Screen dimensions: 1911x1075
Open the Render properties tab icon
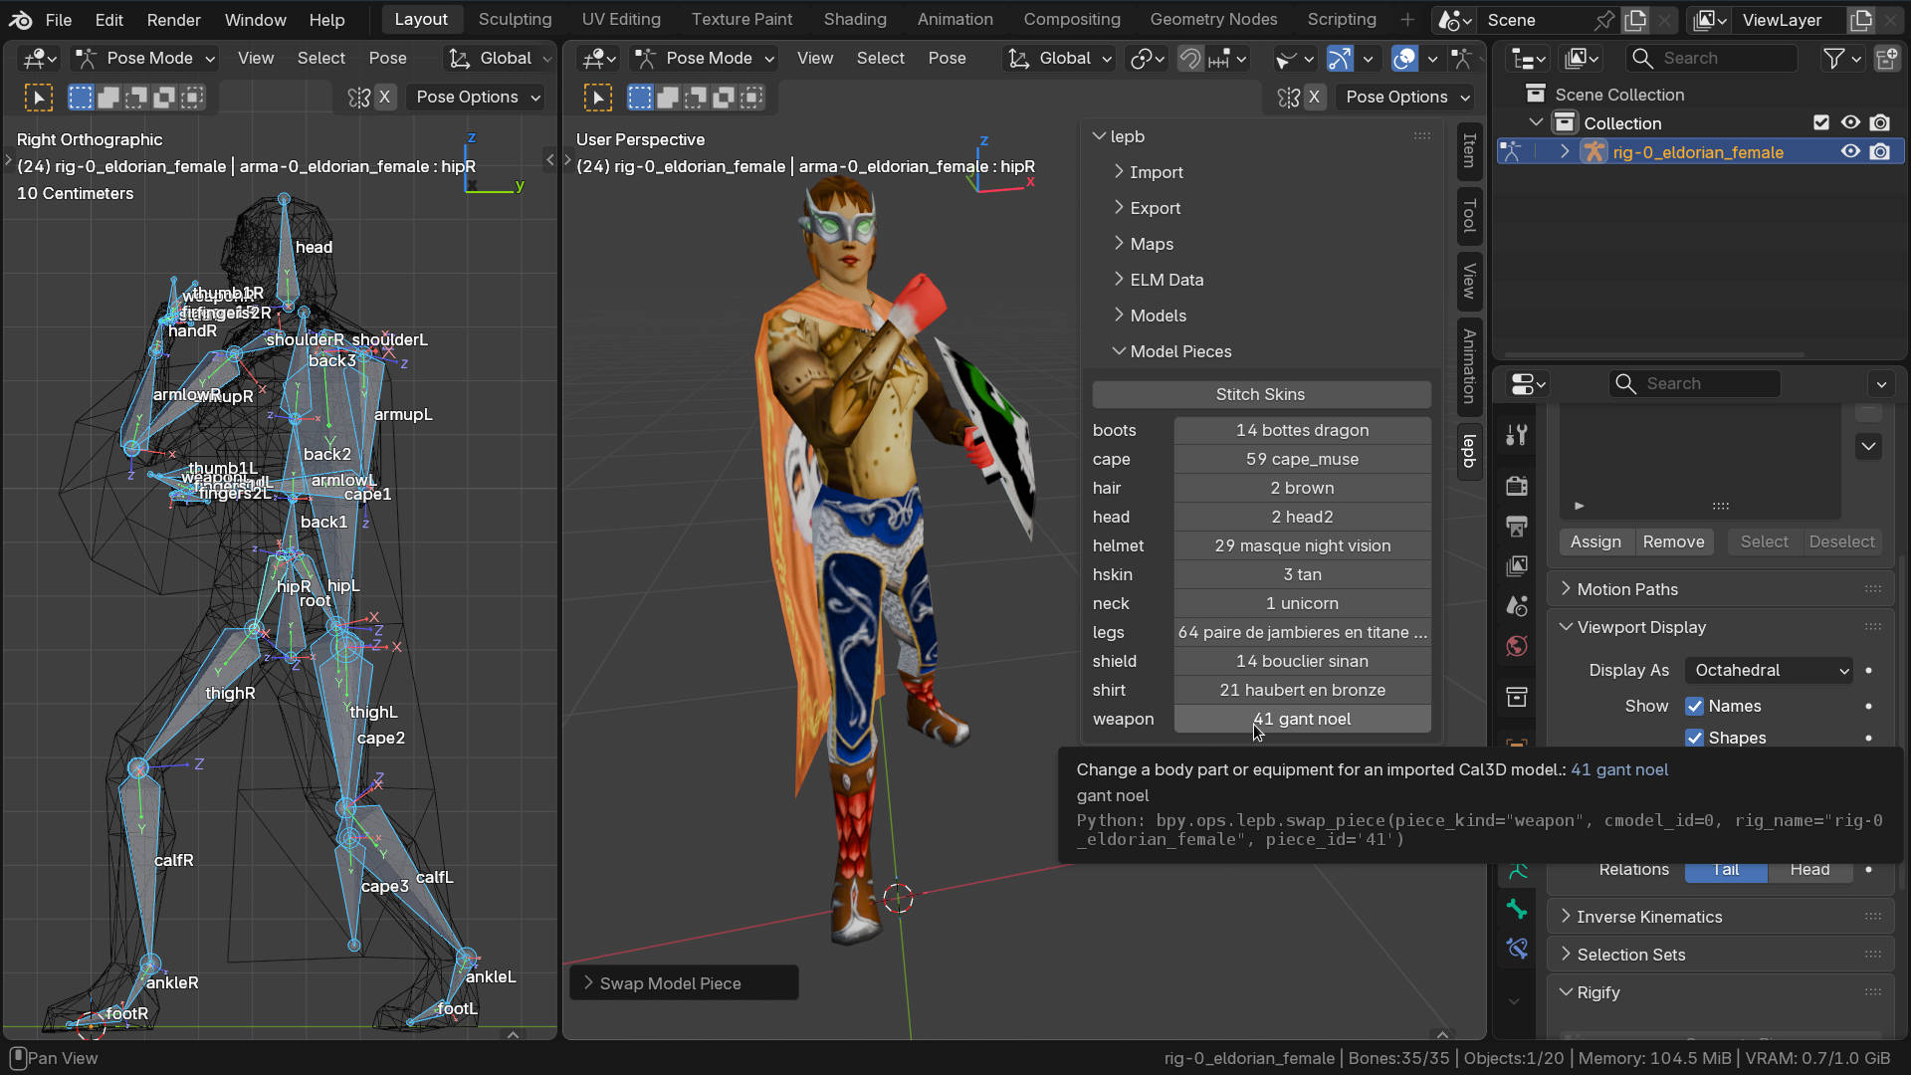point(1517,486)
